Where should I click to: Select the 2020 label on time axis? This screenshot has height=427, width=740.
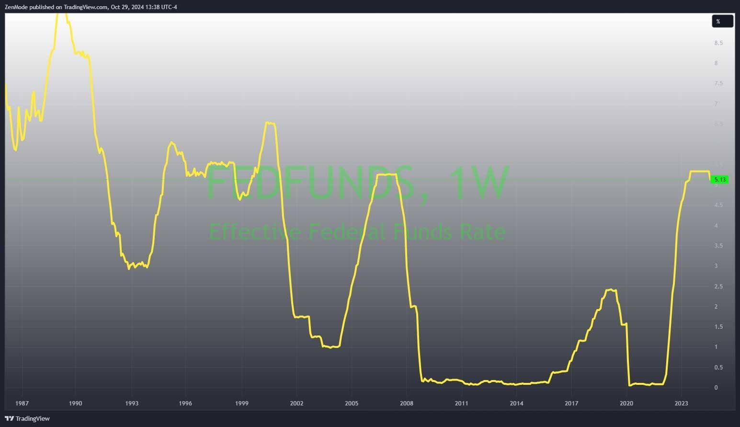coord(626,404)
